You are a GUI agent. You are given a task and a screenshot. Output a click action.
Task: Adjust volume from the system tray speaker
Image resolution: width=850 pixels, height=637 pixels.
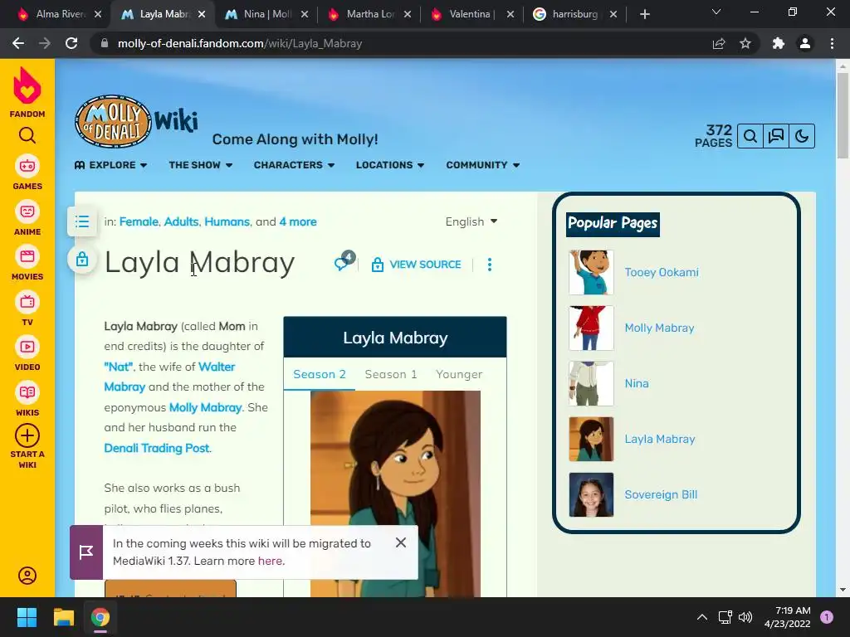745,617
